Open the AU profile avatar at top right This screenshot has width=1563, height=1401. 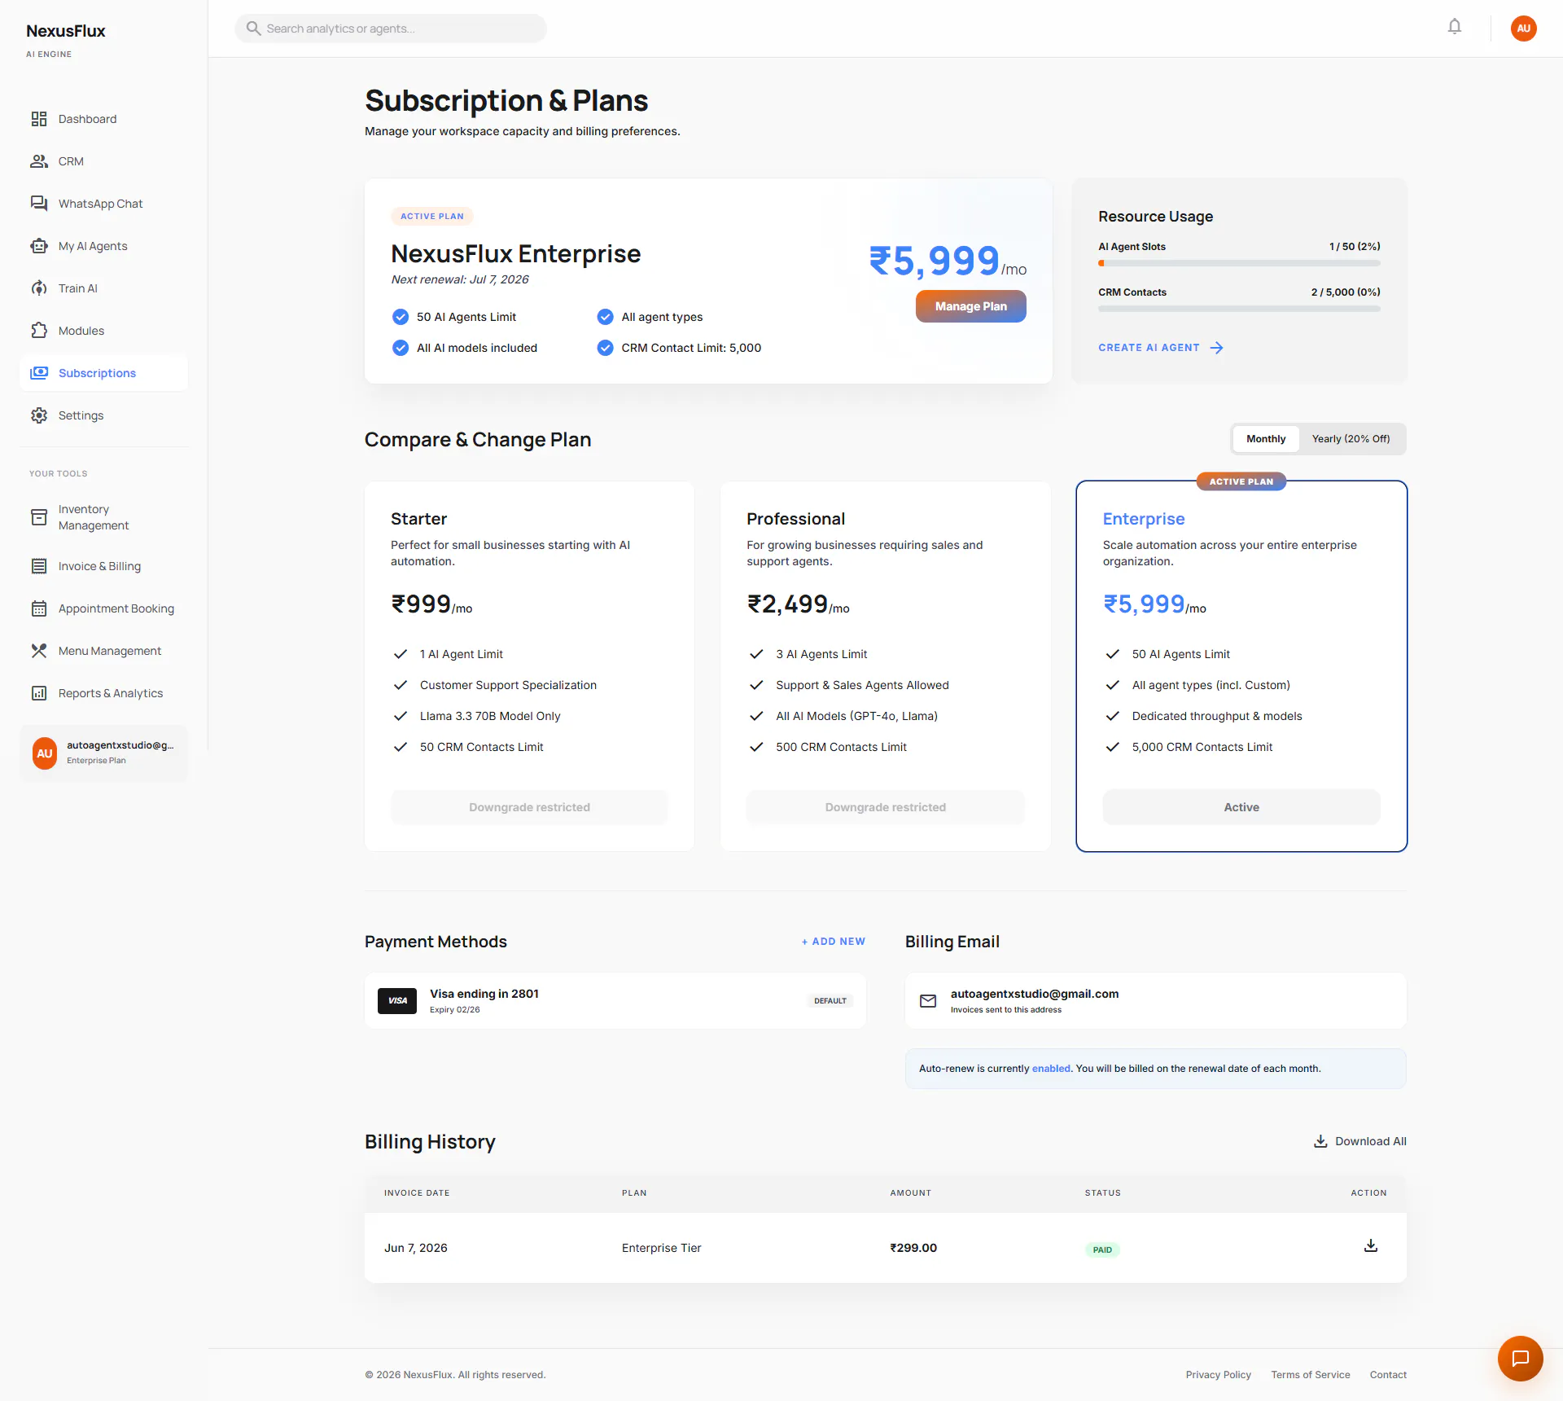coord(1523,28)
